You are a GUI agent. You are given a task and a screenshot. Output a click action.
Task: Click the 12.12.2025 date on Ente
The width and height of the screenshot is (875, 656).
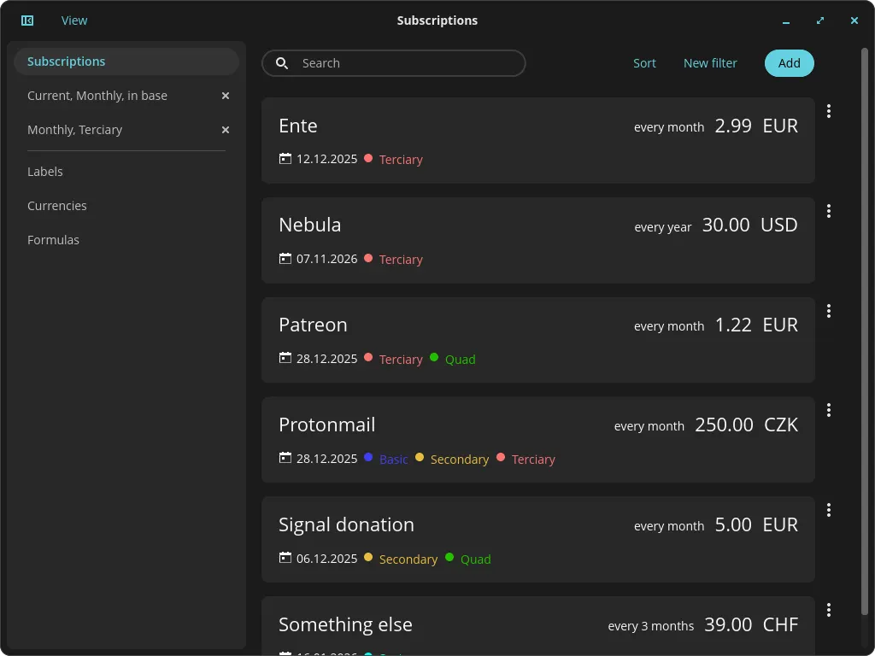[326, 159]
